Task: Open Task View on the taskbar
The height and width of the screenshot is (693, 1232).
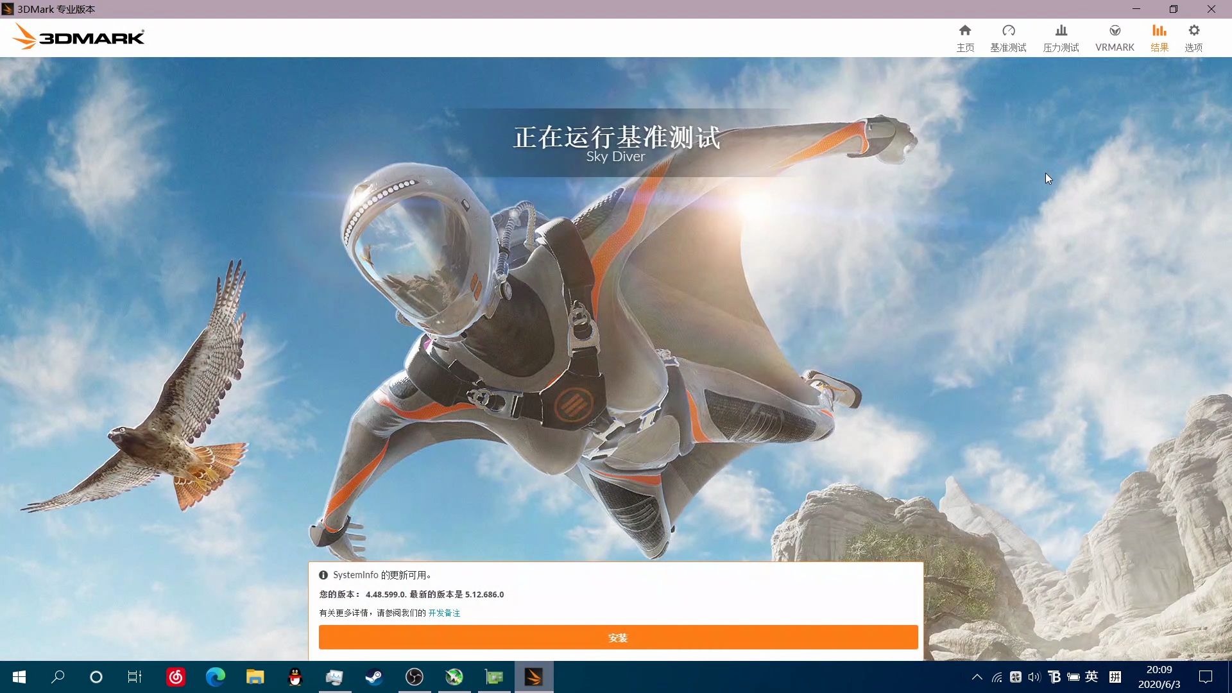Action: pyautogui.click(x=135, y=677)
